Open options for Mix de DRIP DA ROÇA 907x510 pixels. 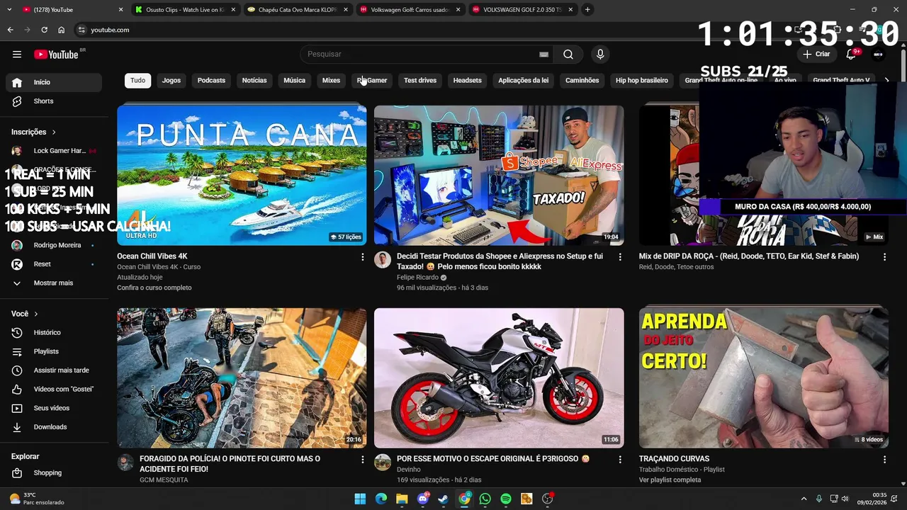click(884, 257)
